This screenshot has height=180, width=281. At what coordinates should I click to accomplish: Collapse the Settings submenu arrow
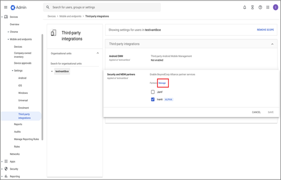12,71
